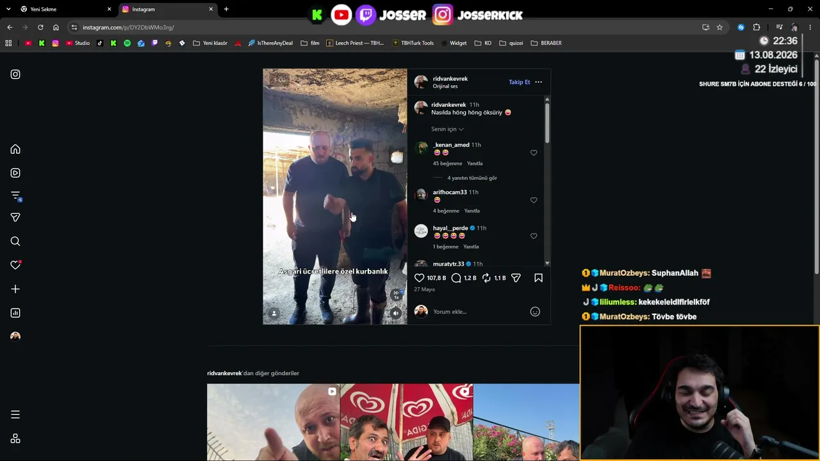Reply to hayal__perde's comment via Yanıtla
This screenshot has height=461, width=820.
[471, 247]
